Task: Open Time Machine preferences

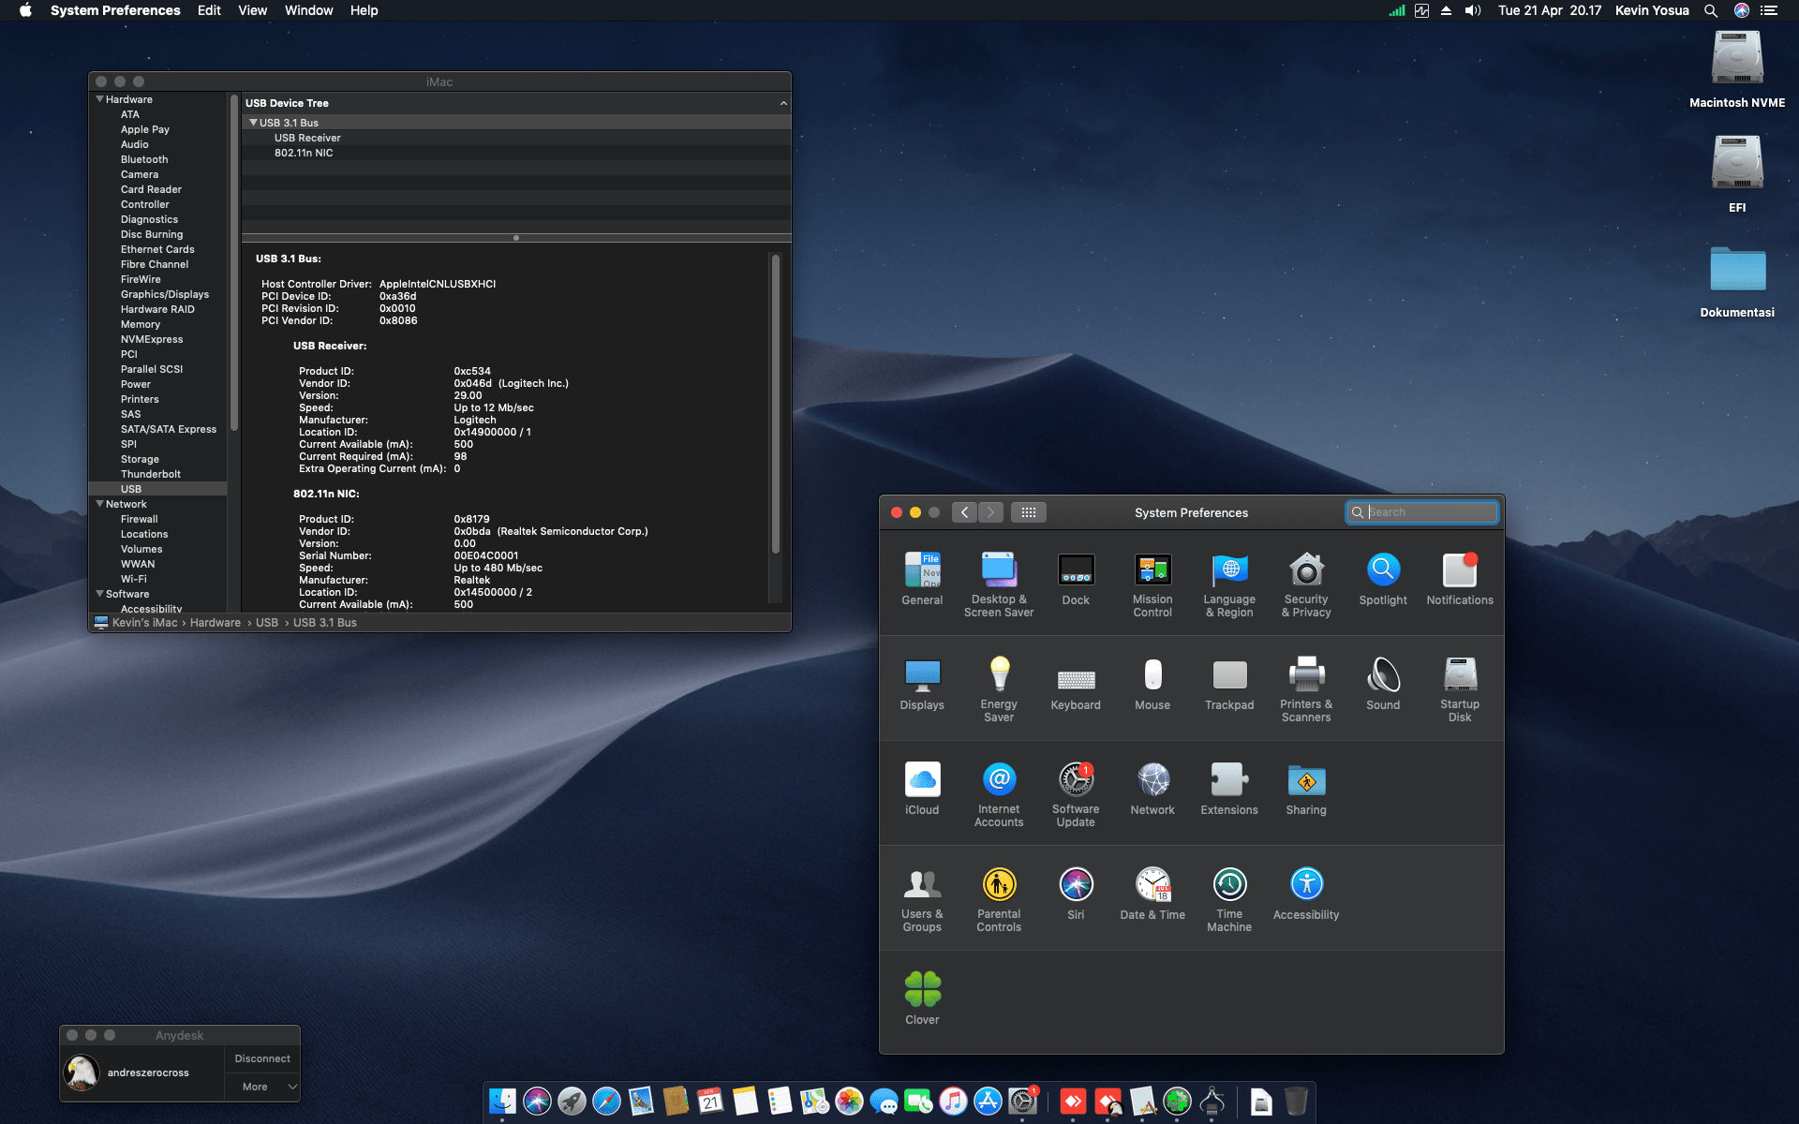Action: point(1229,884)
